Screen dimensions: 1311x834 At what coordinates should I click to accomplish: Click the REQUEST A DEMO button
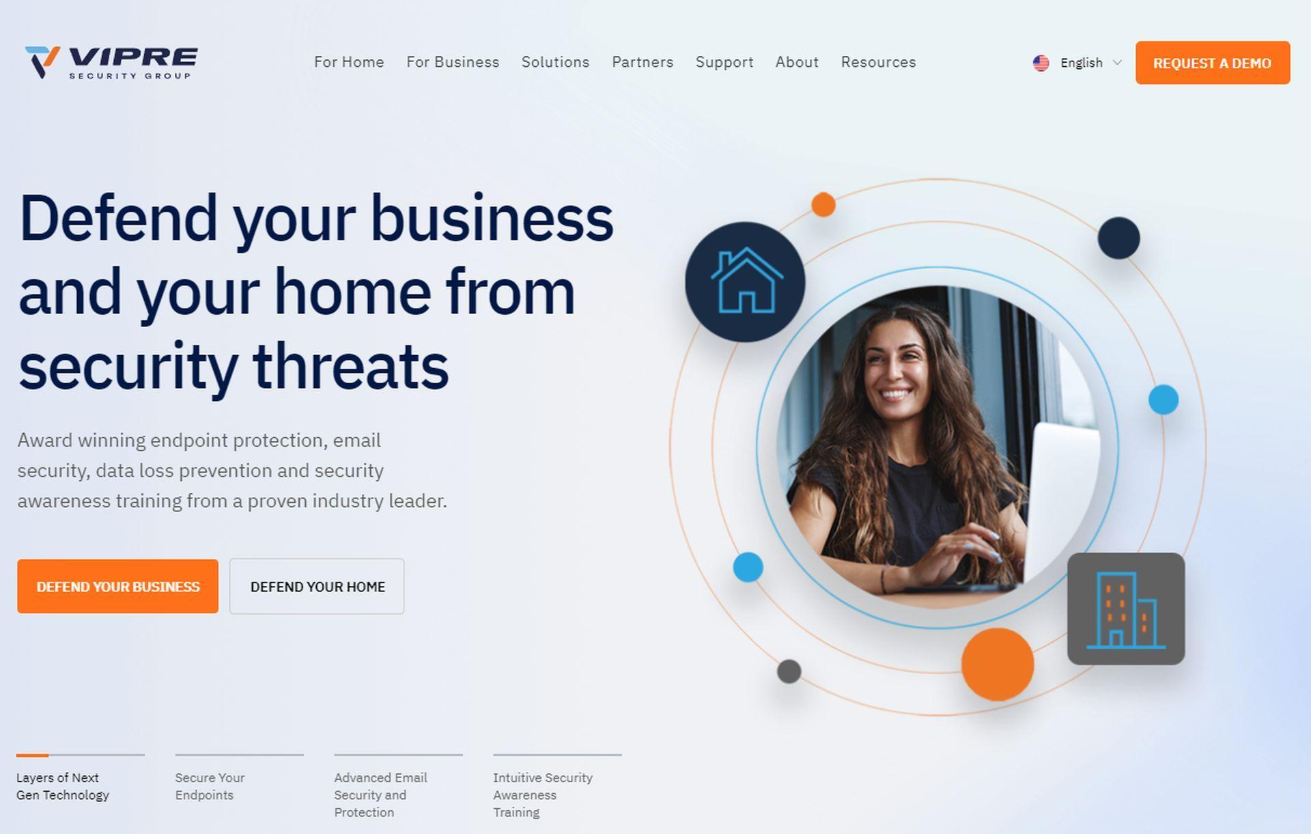(1213, 62)
